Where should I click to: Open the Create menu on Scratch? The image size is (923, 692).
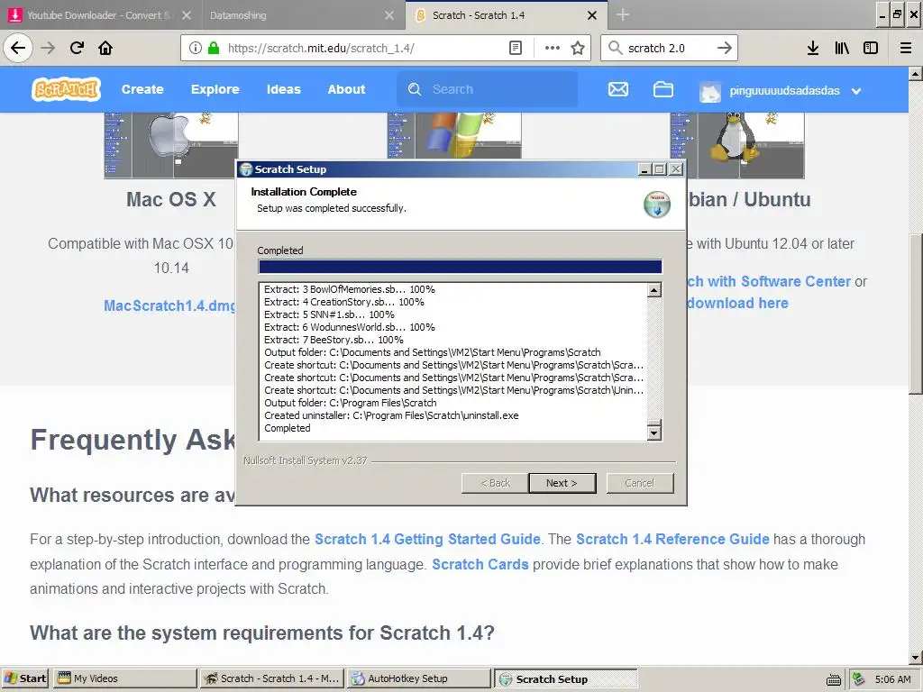(142, 89)
